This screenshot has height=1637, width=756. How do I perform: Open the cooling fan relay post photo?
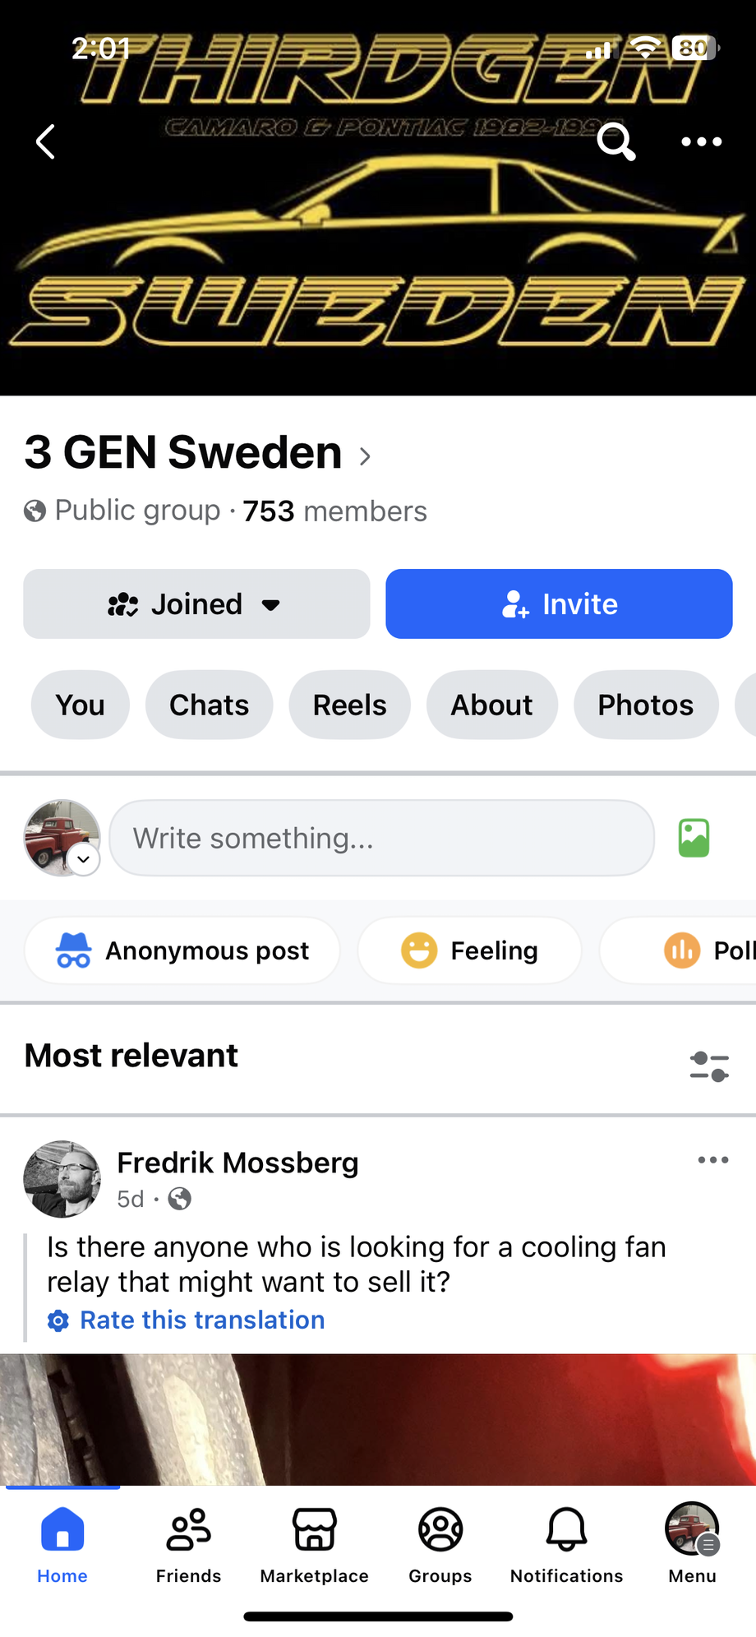(378, 1419)
